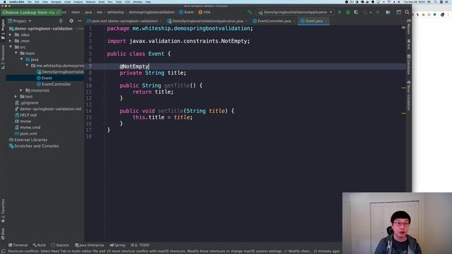Open Structure side tool window

pos(3,57)
